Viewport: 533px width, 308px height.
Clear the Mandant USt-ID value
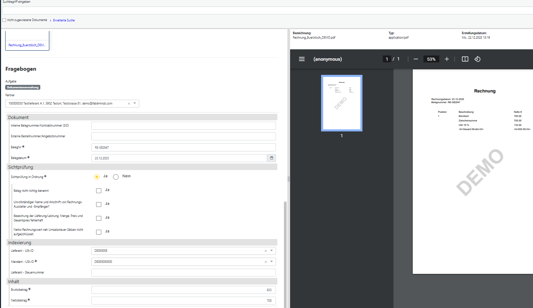pyautogui.click(x=266, y=262)
